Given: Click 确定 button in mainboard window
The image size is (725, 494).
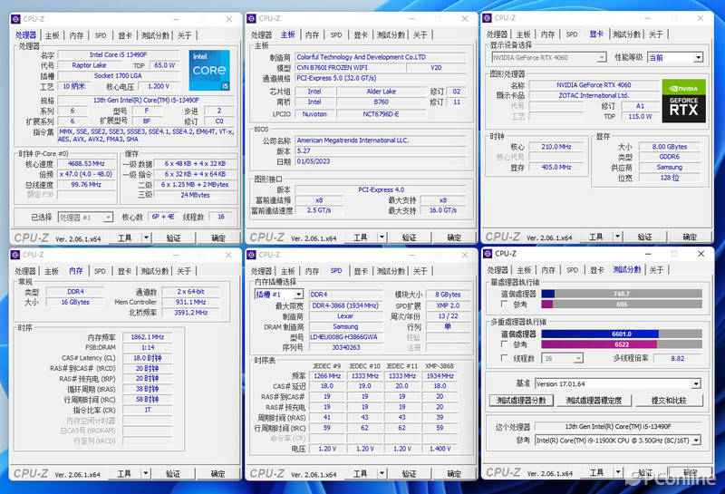Looking at the screenshot, I should [454, 237].
